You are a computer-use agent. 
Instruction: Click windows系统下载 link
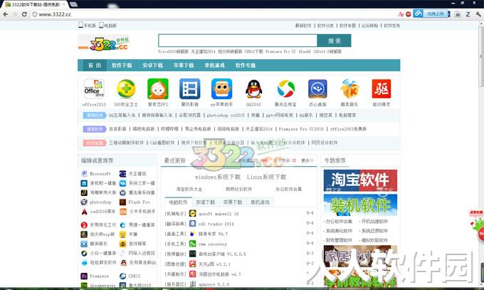(218, 177)
